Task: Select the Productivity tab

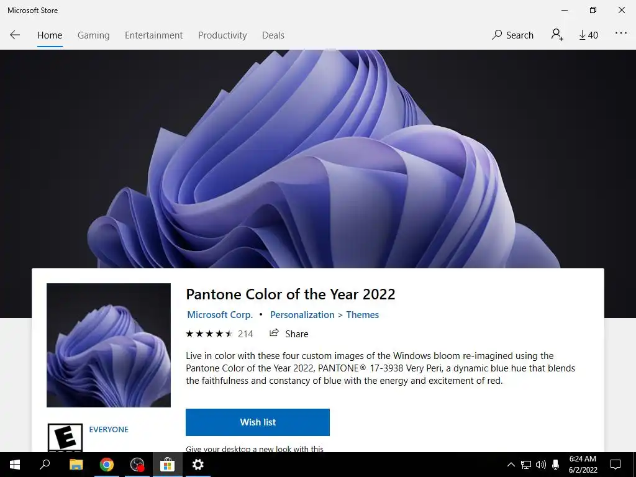Action: coord(222,35)
